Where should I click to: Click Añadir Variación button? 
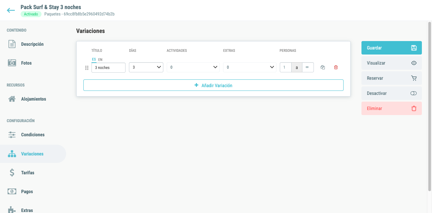[213, 85]
